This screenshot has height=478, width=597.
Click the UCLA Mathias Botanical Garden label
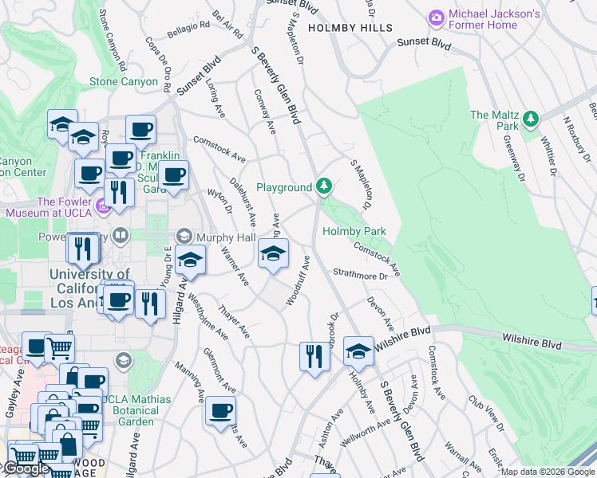136,410
